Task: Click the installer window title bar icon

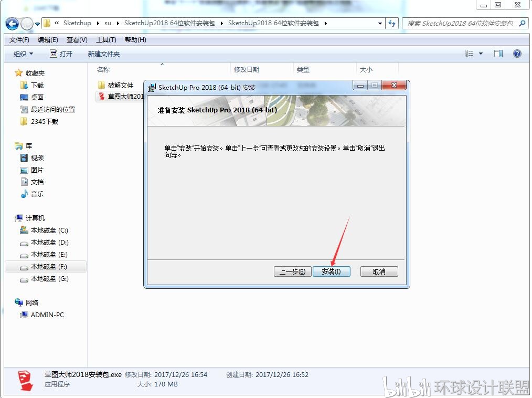Action: [x=152, y=87]
